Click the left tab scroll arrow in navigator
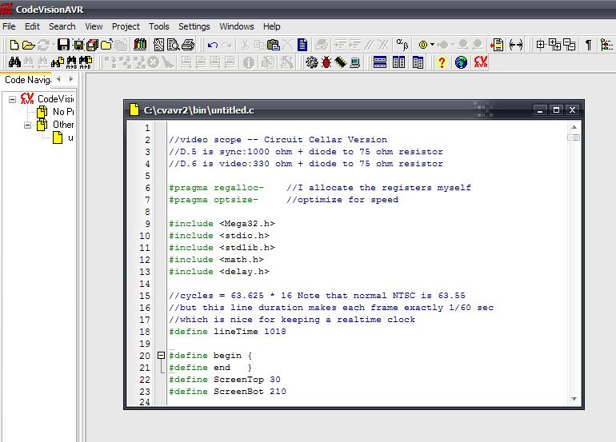Viewport: 616px width, 442px height. 58,79
